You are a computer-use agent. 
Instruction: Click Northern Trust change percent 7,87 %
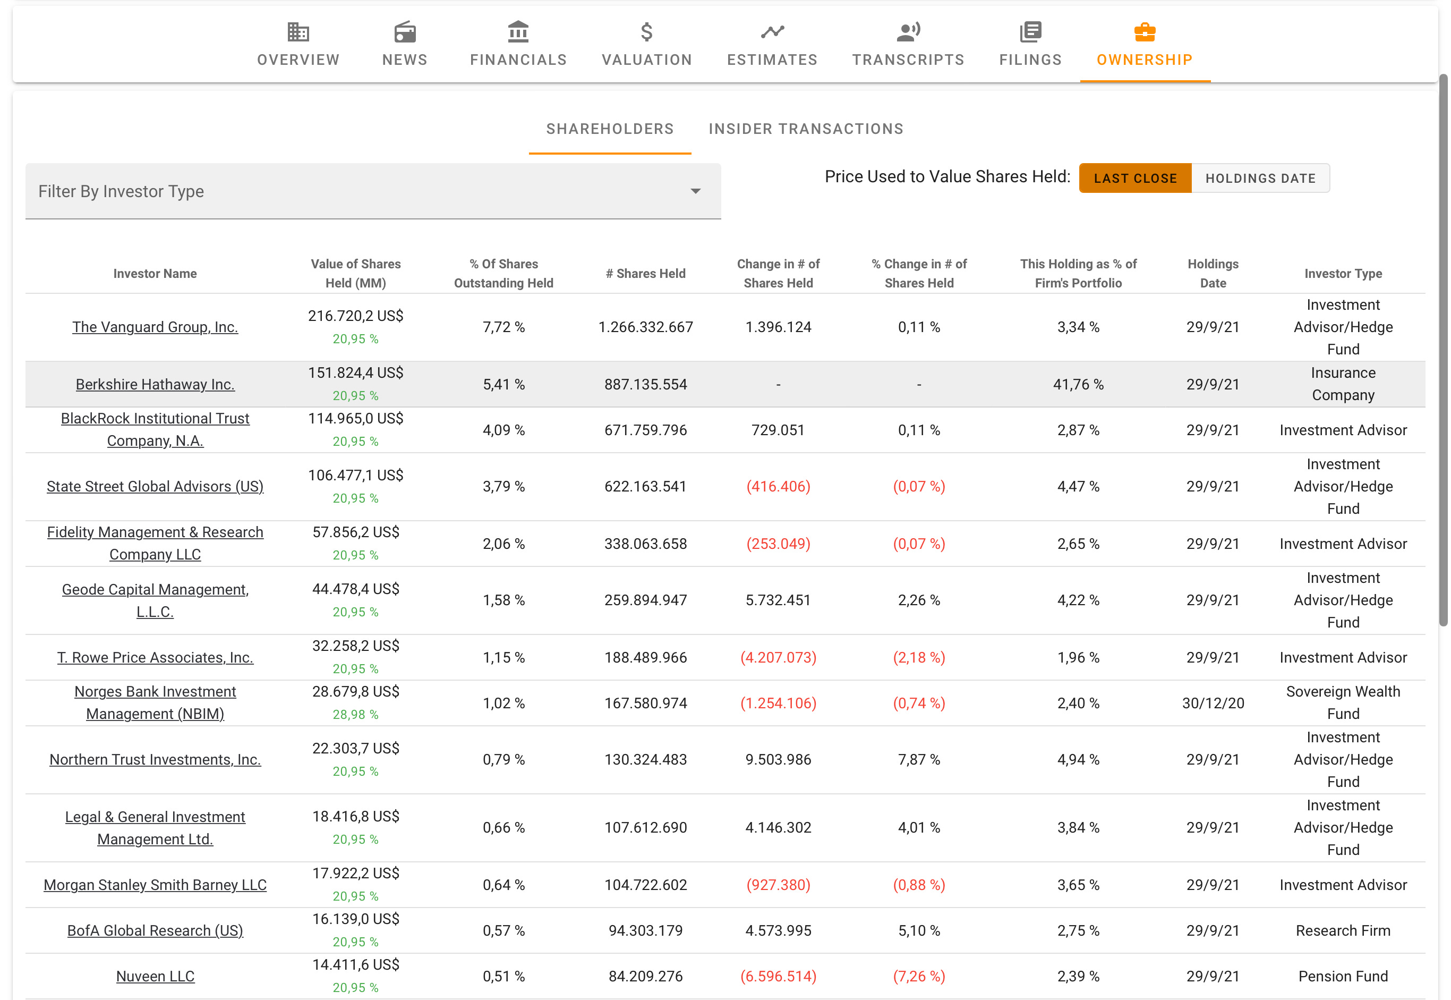[919, 759]
